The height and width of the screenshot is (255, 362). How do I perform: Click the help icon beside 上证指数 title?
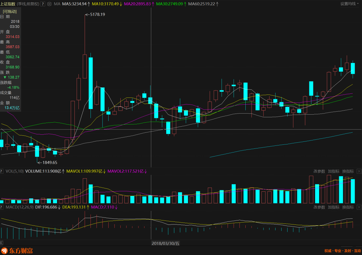[43, 4]
